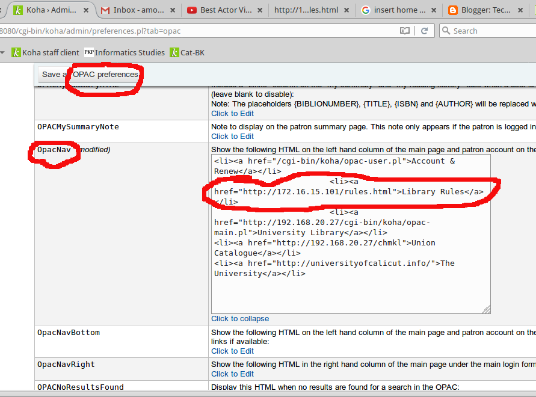536x397 pixels.
Task: Select the YouTube favicon on the Best Actor tab
Action: click(x=192, y=10)
